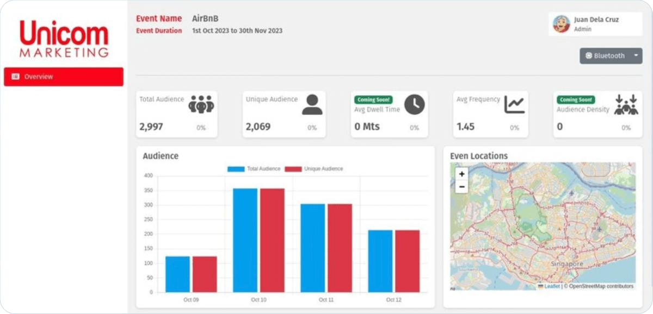
Task: Open the Leaflet attribution link
Action: pyautogui.click(x=552, y=286)
